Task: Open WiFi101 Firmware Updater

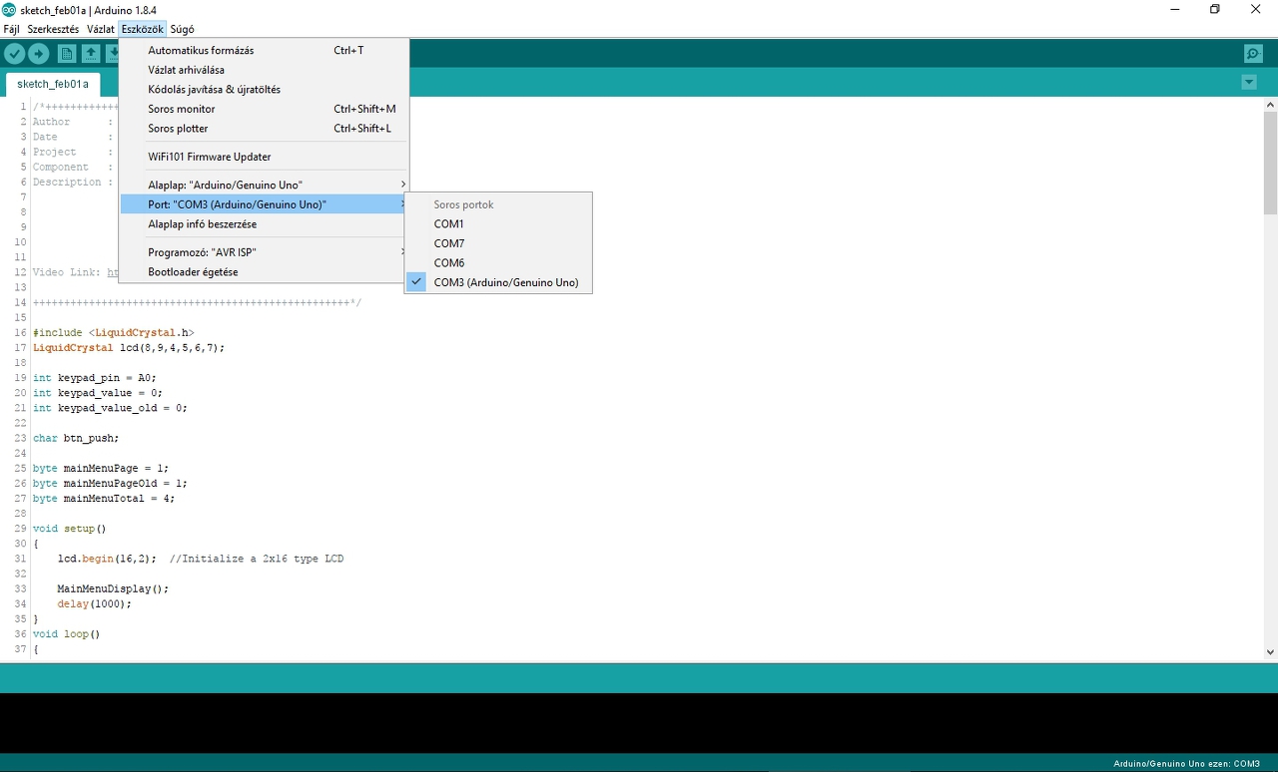Action: [264, 157]
